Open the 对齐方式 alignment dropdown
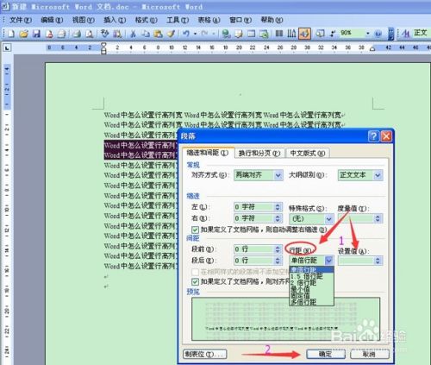This screenshot has width=431, height=365. pos(278,175)
